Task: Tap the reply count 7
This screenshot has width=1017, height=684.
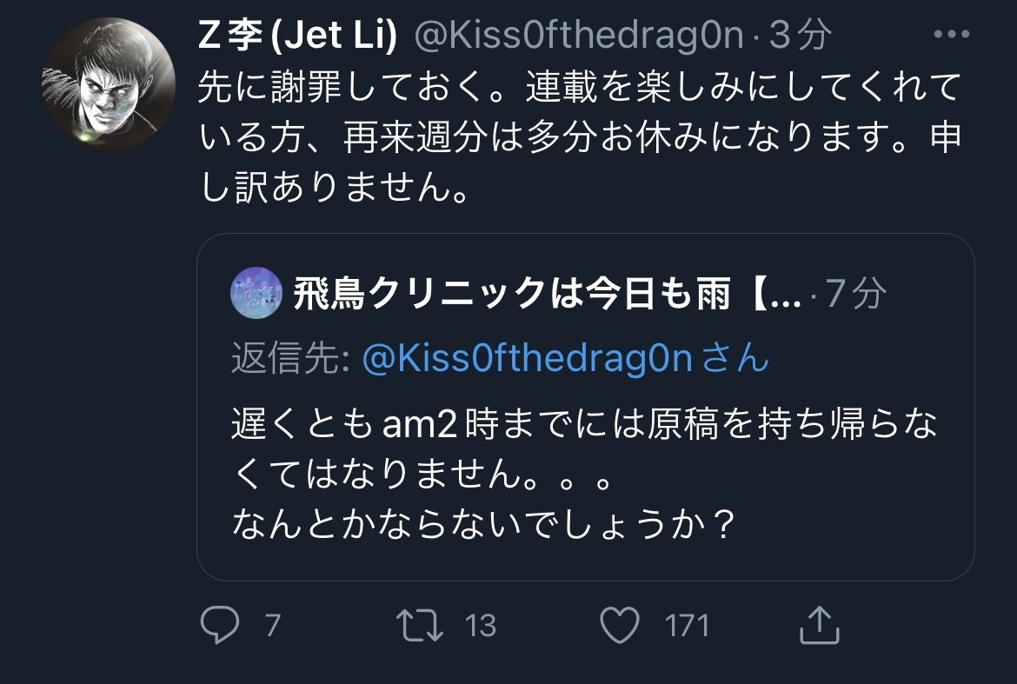Action: pyautogui.click(x=272, y=626)
